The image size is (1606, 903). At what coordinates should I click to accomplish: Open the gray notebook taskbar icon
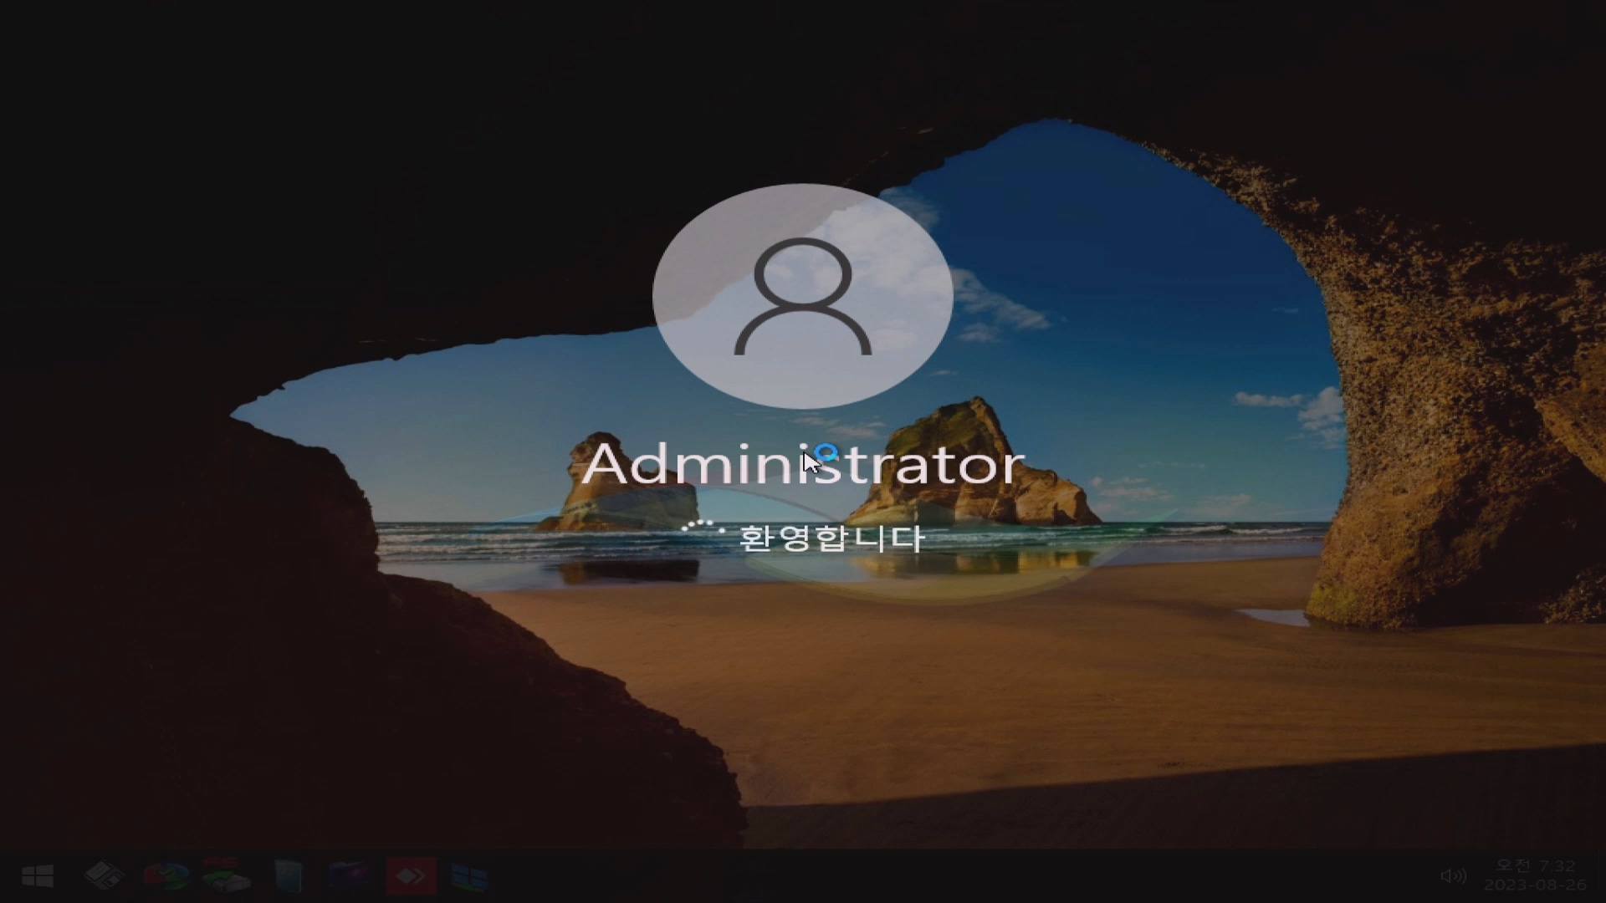pos(289,876)
